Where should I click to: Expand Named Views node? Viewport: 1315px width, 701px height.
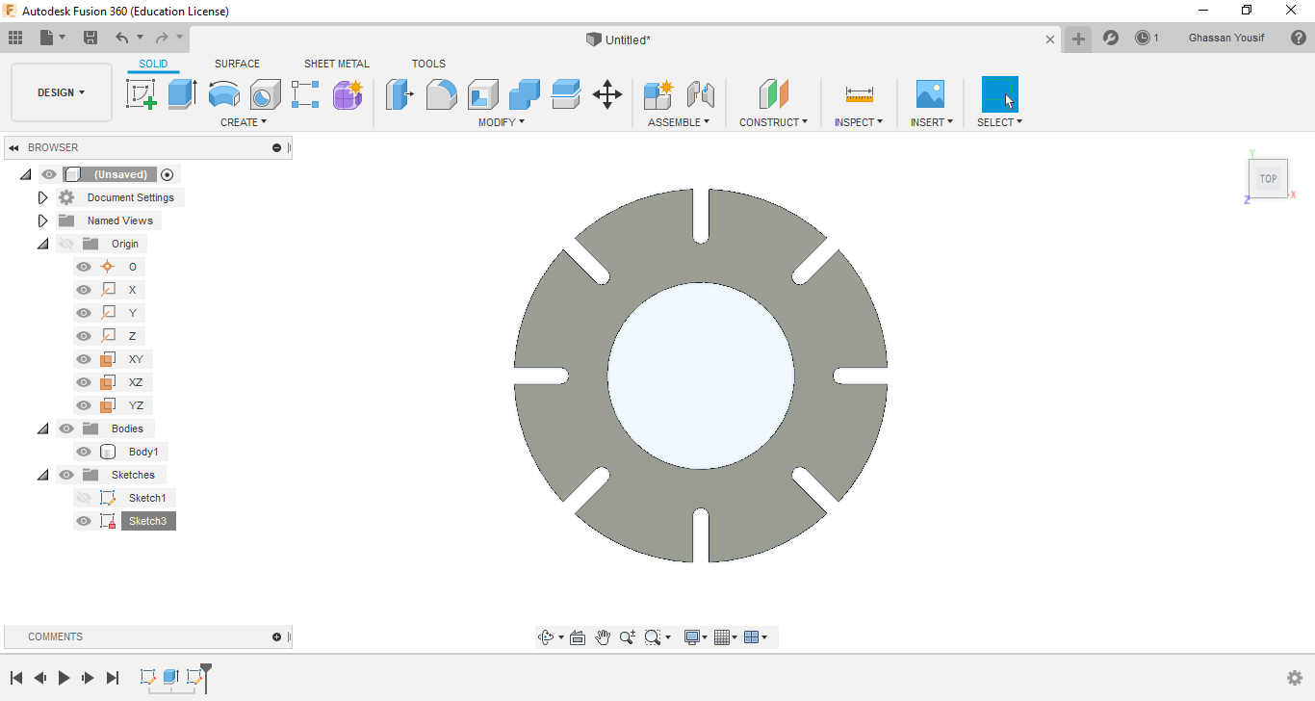pos(42,221)
